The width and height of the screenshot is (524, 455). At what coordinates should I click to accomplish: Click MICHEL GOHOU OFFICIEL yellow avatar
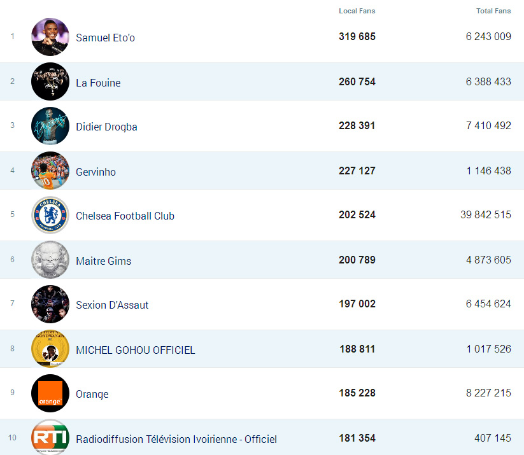[x=50, y=349]
